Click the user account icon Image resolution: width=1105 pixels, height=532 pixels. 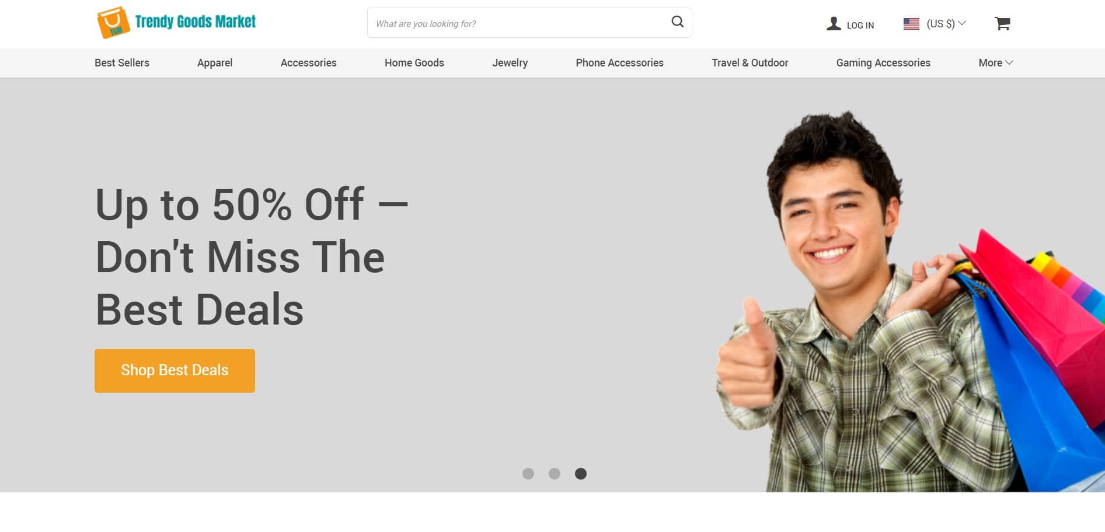(834, 23)
